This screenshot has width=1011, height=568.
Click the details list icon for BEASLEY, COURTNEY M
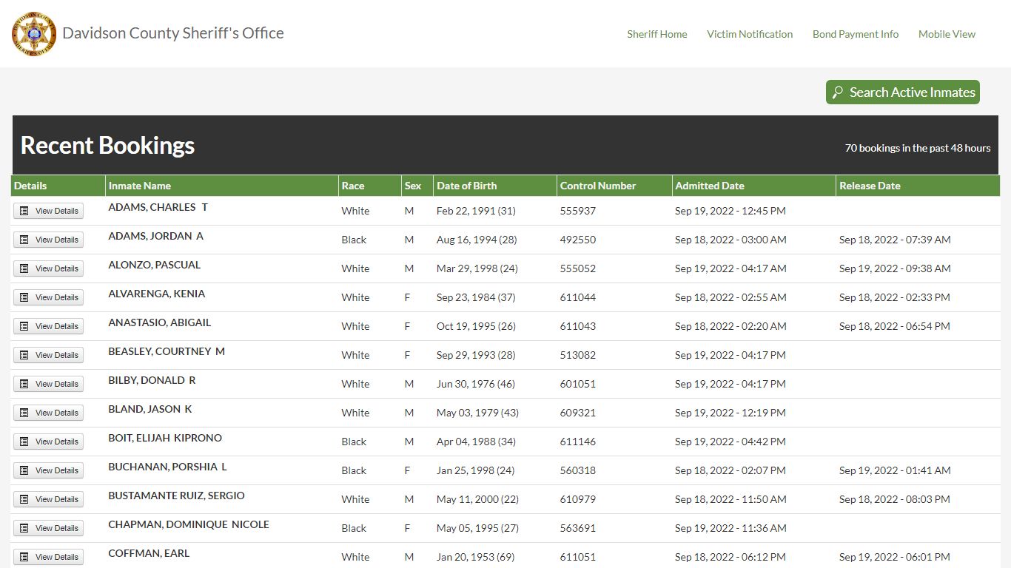(x=24, y=355)
